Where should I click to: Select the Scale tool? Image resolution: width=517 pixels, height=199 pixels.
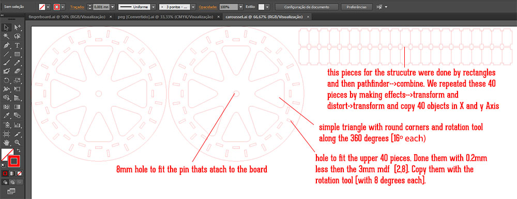pos(17,80)
